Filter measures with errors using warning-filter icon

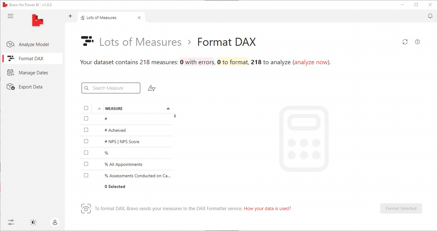(152, 88)
